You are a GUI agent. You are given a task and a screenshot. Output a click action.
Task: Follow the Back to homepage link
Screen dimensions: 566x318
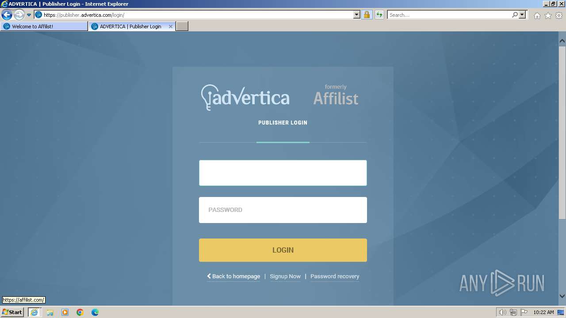233,276
